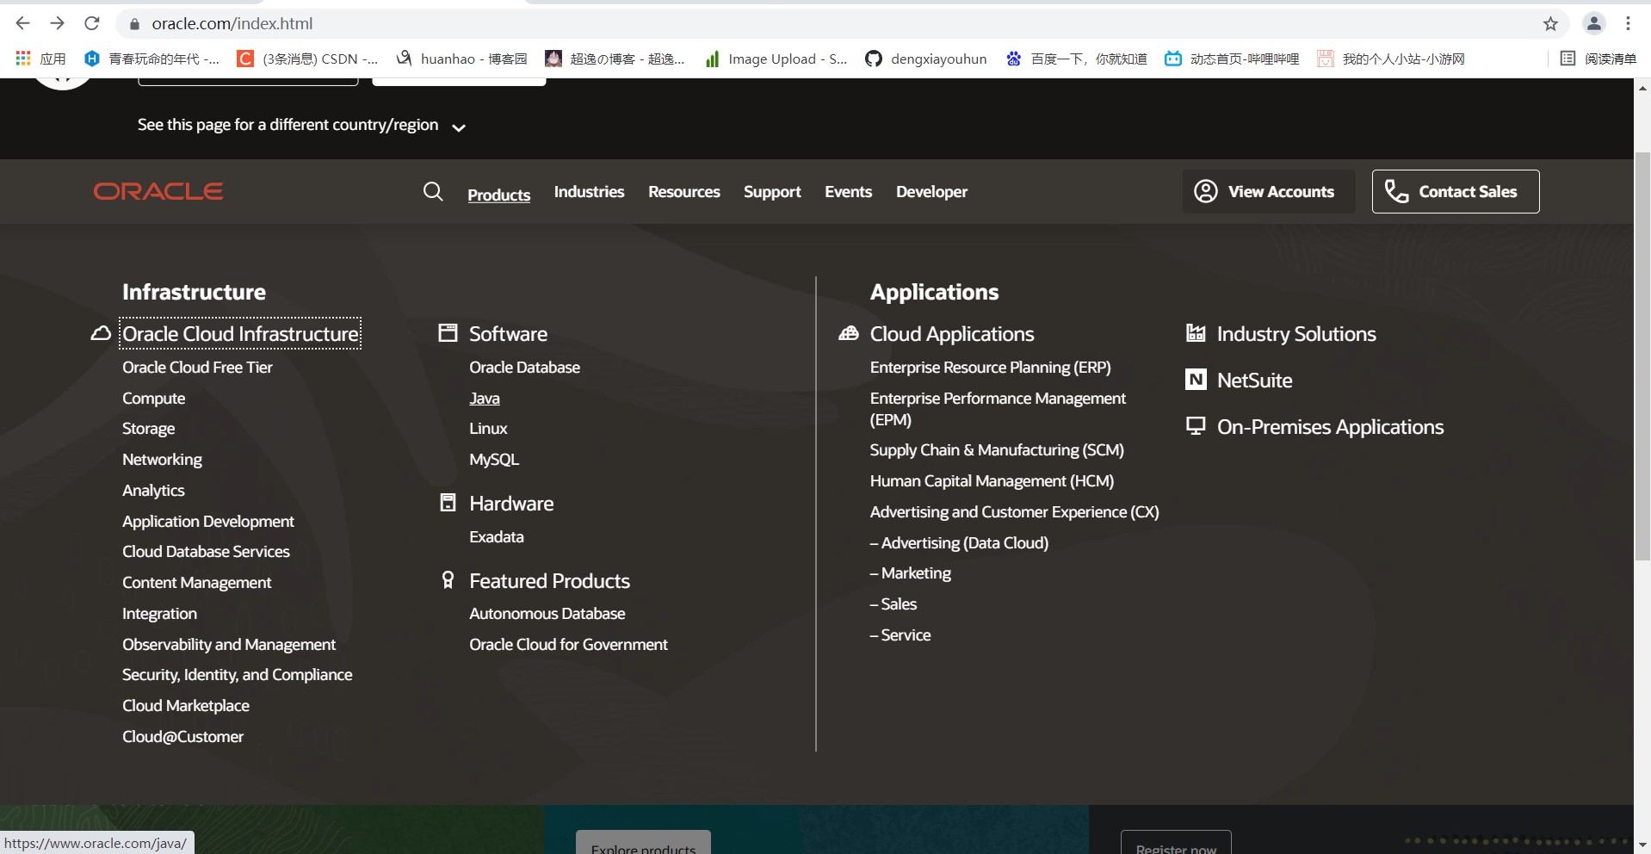
Task: Open the Industries menu
Action: (x=589, y=191)
